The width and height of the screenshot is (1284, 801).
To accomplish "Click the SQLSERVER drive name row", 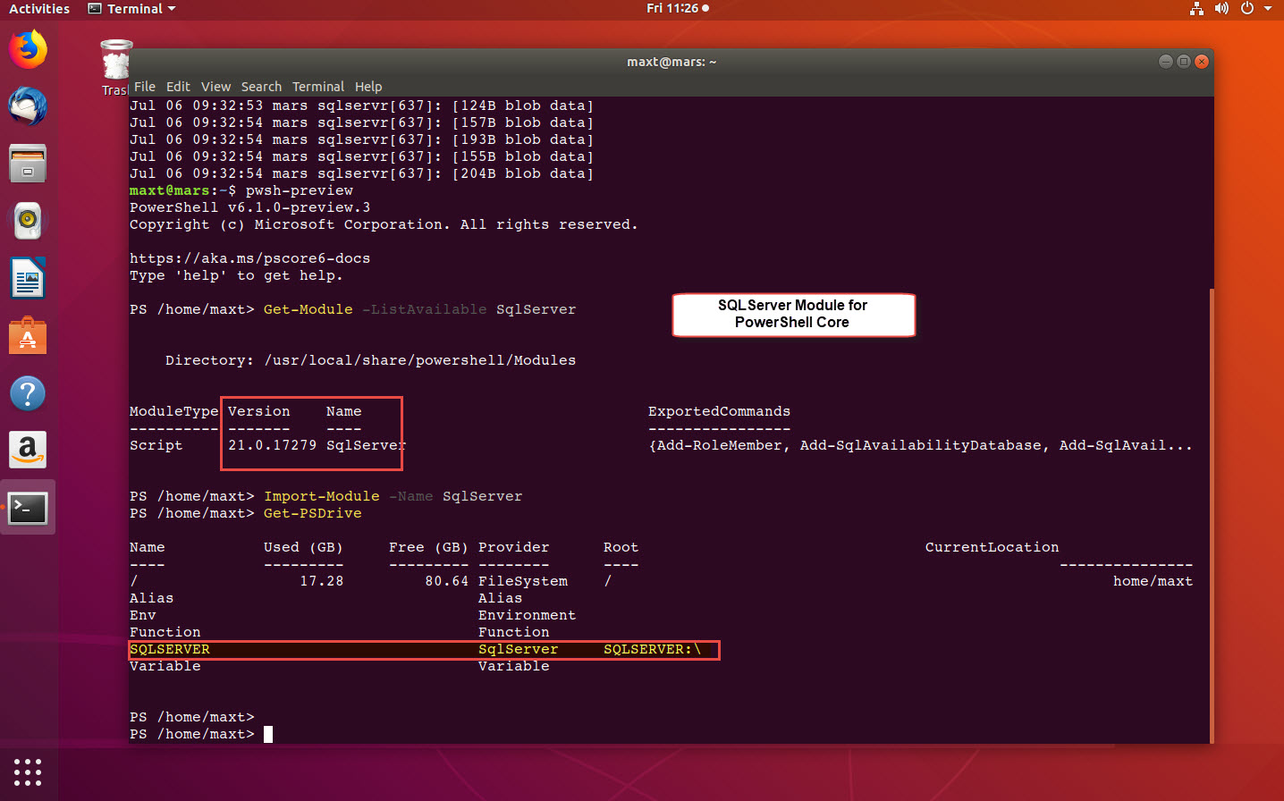I will click(x=424, y=650).
